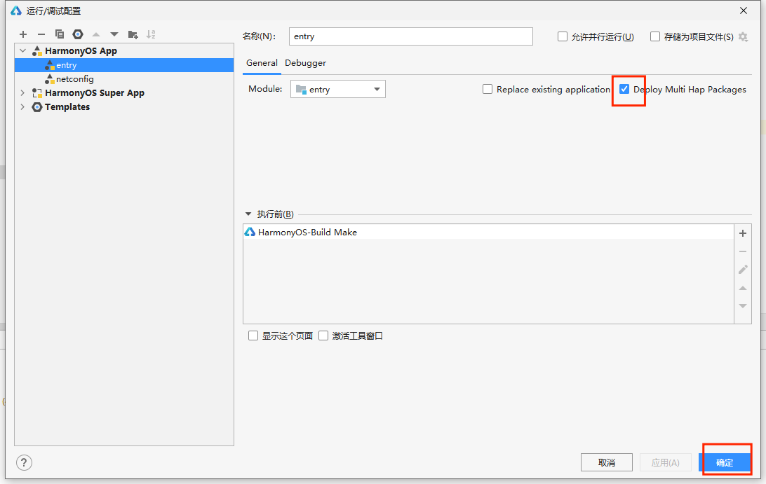Viewport: 766px width, 484px height.
Task: Remove the before-launch task
Action: 743,251
